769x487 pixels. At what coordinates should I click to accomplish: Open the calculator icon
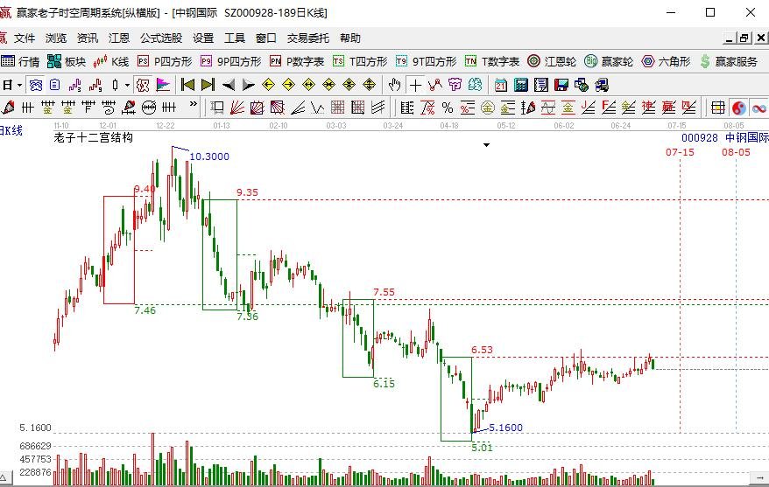(x=521, y=85)
